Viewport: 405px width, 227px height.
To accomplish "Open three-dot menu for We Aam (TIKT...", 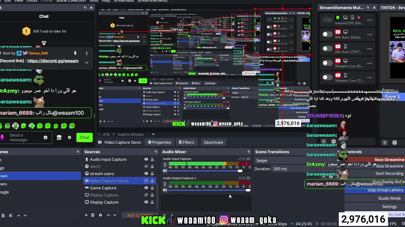I will (x=370, y=49).
